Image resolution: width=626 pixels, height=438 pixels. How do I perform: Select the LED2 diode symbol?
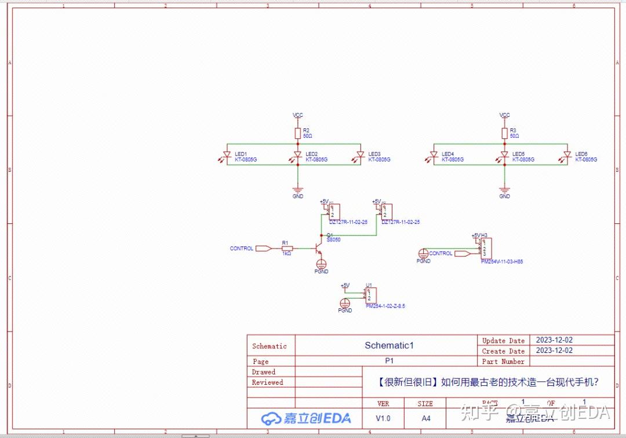click(x=296, y=156)
